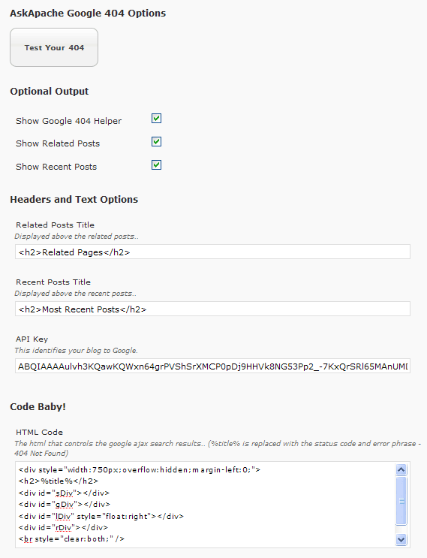Click the HTML Code label
Image resolution: width=427 pixels, height=558 pixels.
point(39,432)
